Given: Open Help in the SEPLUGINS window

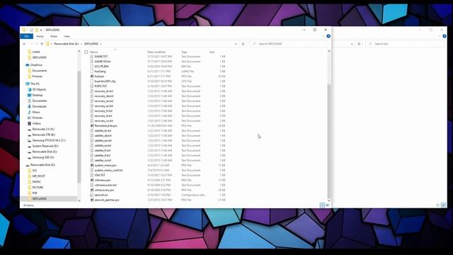Looking at the screenshot, I should click(328, 36).
